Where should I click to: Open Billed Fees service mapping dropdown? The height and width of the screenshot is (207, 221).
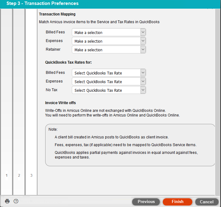click(108, 32)
